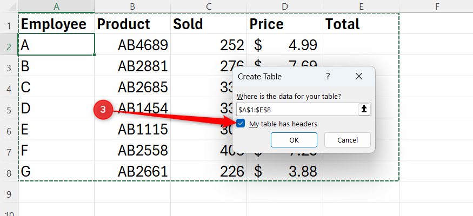Select cell containing employee F
This screenshot has width=473, height=216.
56,150
